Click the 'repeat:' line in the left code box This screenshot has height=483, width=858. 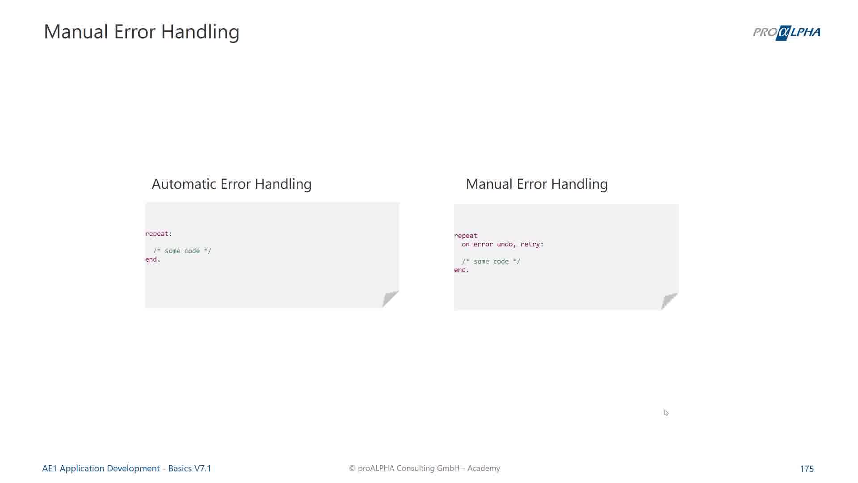click(x=159, y=234)
